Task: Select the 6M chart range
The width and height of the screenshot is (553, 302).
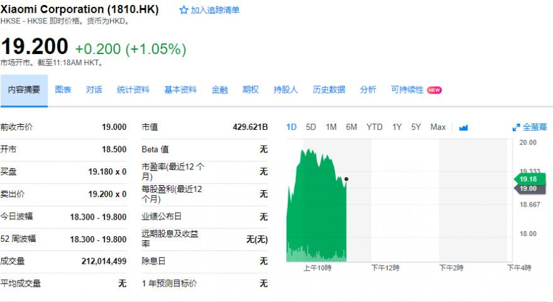Action: (x=351, y=127)
